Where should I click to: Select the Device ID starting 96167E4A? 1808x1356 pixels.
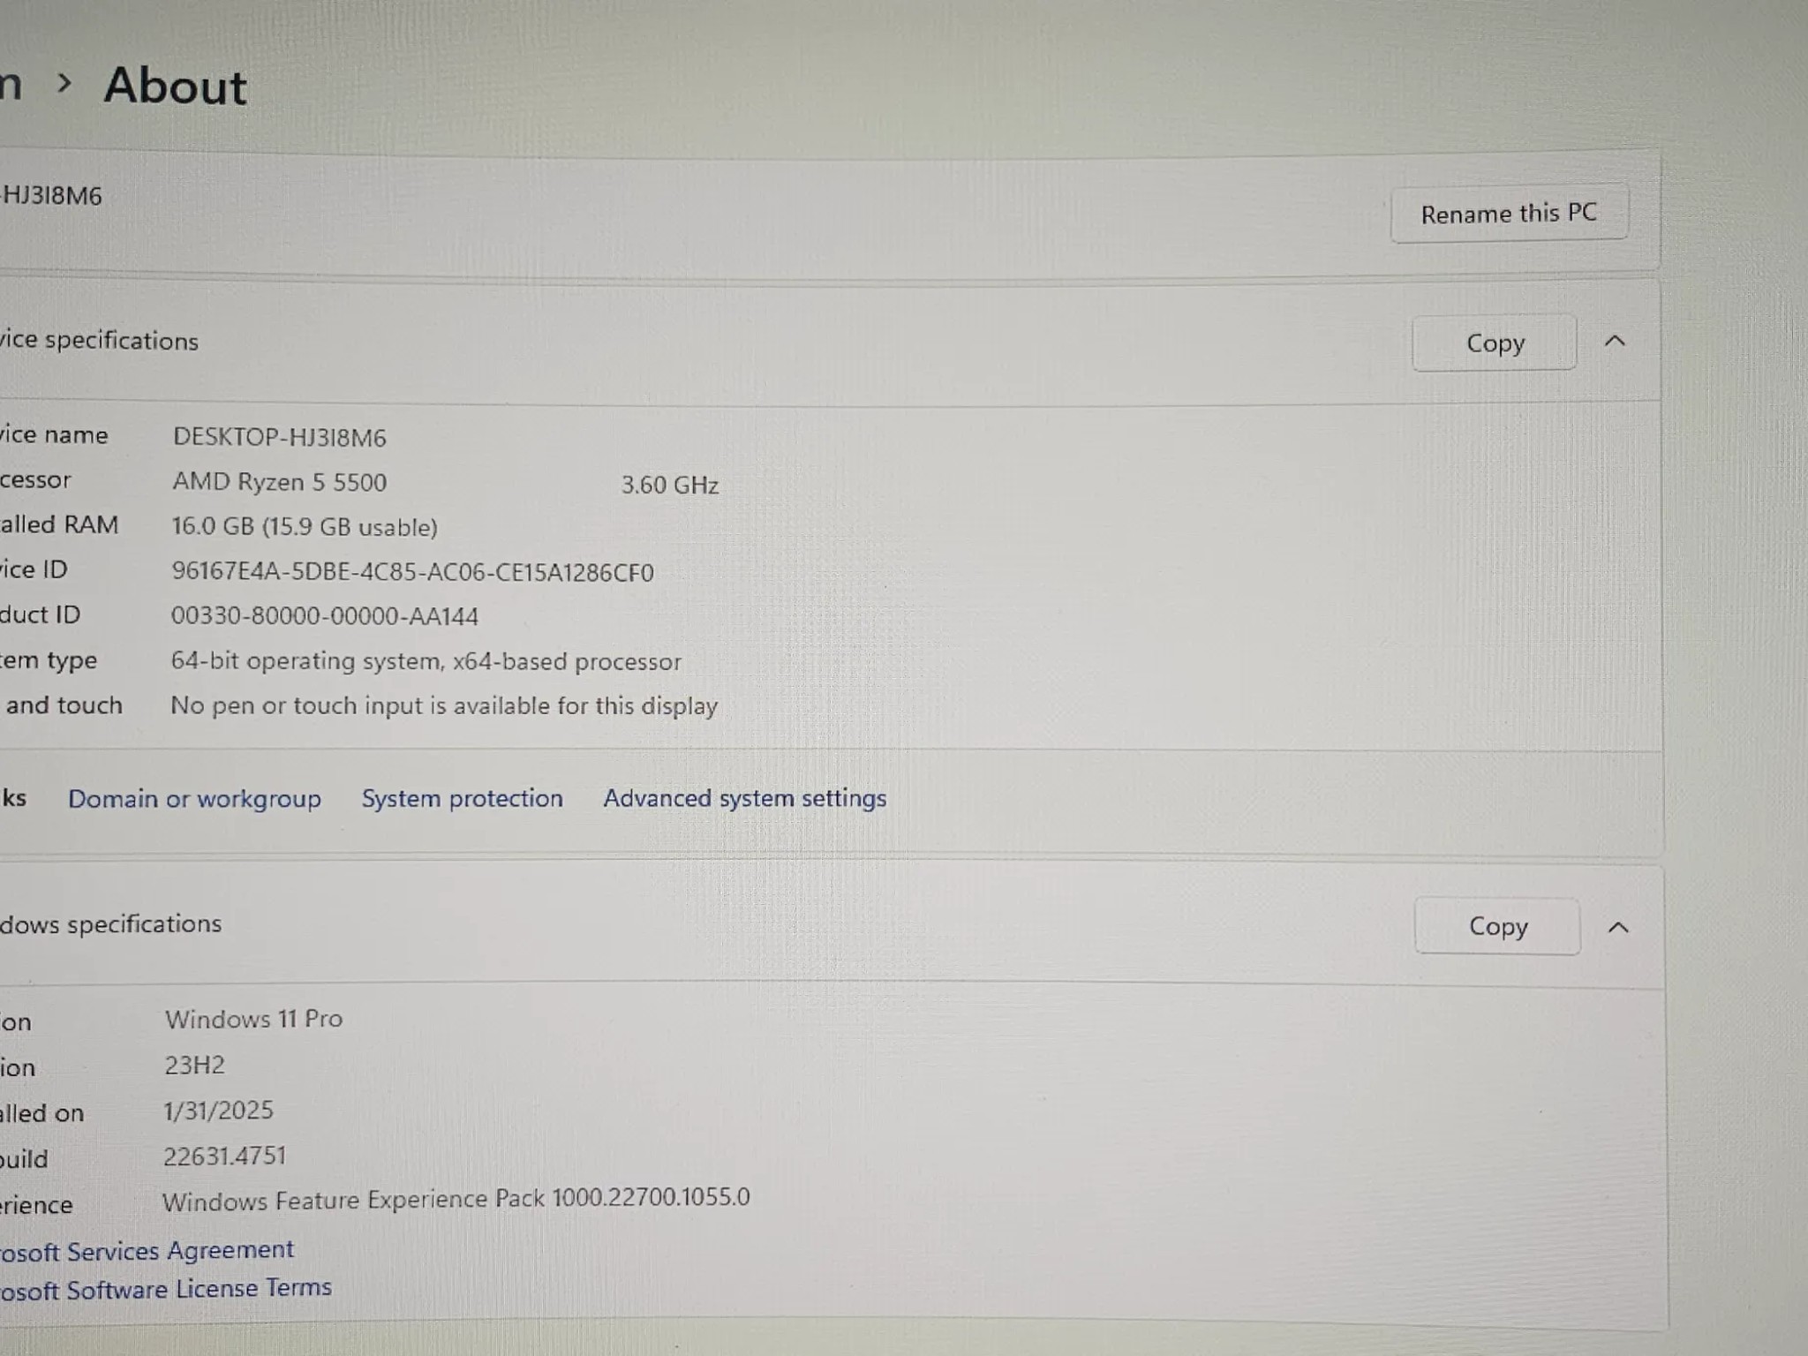412,572
